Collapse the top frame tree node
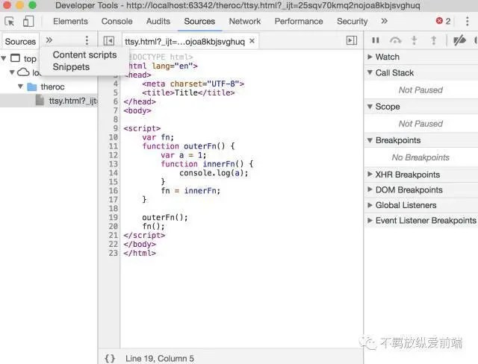The height and width of the screenshot is (364, 478). tap(4, 58)
